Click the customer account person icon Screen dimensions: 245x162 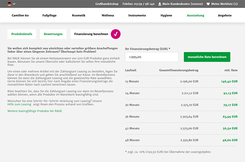[160, 4]
